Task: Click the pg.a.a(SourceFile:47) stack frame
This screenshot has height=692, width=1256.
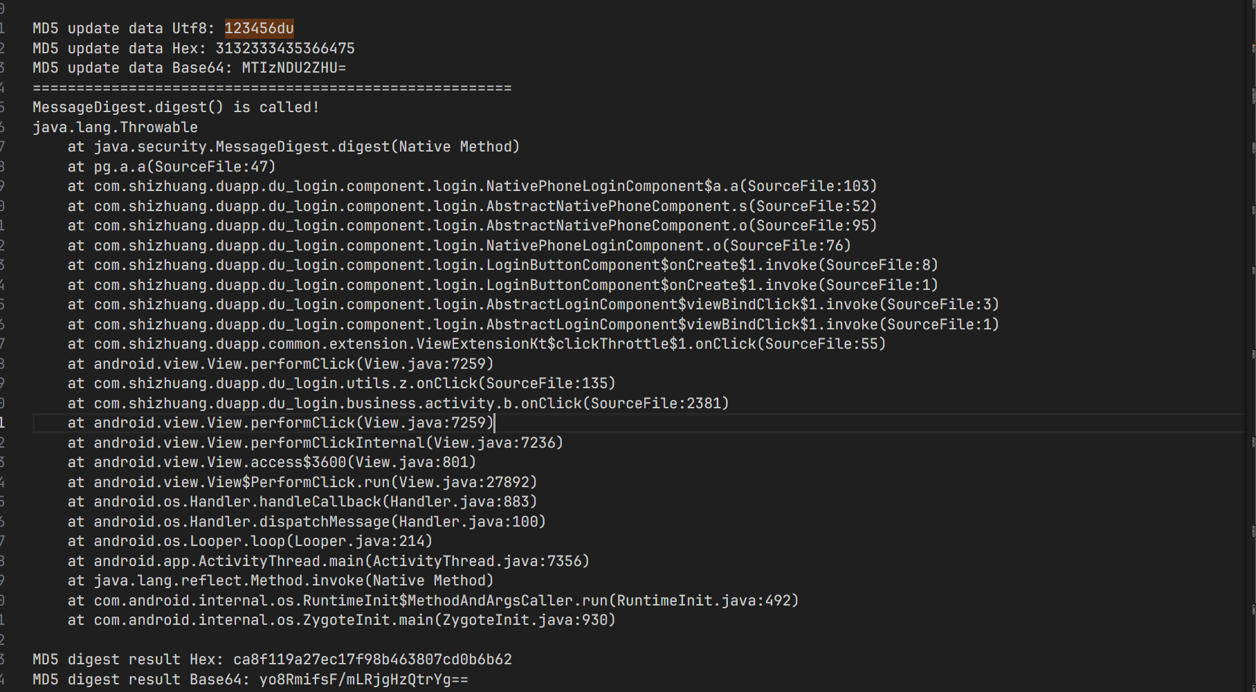Action: tap(184, 167)
